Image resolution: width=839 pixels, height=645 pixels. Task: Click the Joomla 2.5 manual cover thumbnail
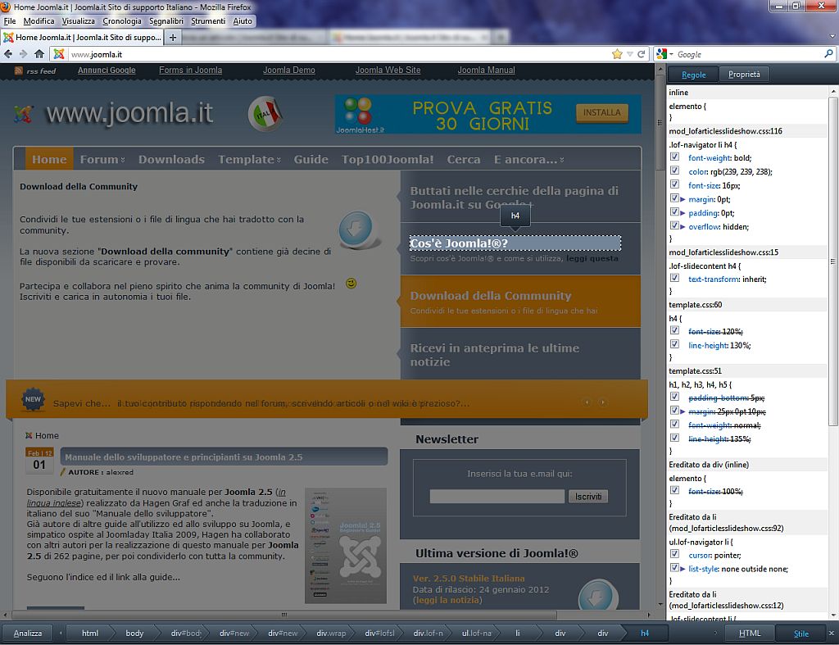tap(346, 546)
